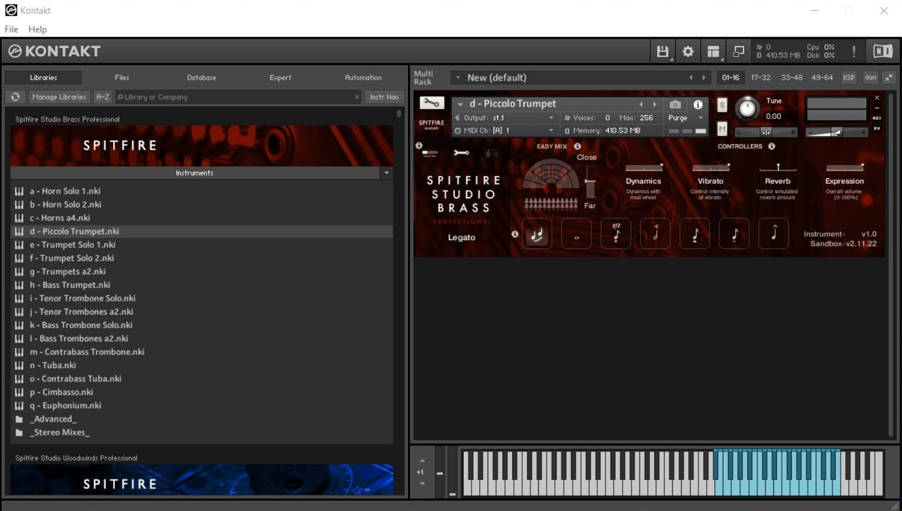Image resolution: width=902 pixels, height=511 pixels.
Task: Mute the Piccolo Trumpet with M button
Action: (722, 129)
